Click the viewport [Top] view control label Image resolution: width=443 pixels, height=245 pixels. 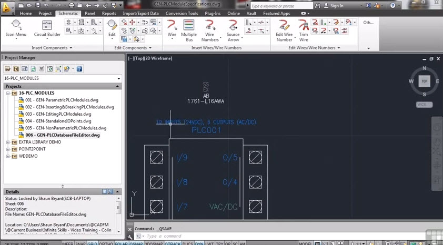click(138, 58)
